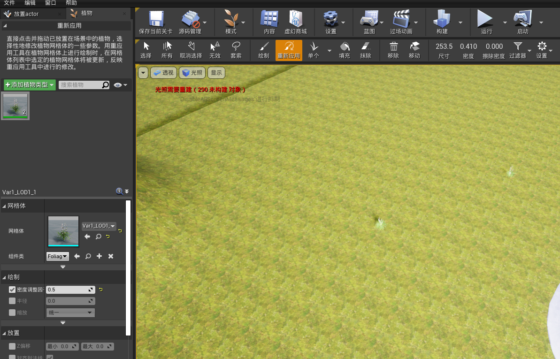Viewport: 560px width, 359px height.
Task: Click the Move (移动) foliage tool
Action: pos(414,50)
